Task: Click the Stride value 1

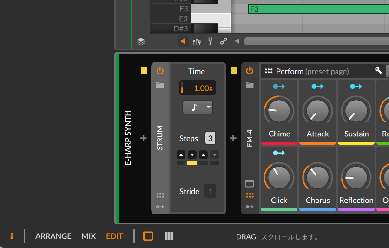Action: click(210, 191)
